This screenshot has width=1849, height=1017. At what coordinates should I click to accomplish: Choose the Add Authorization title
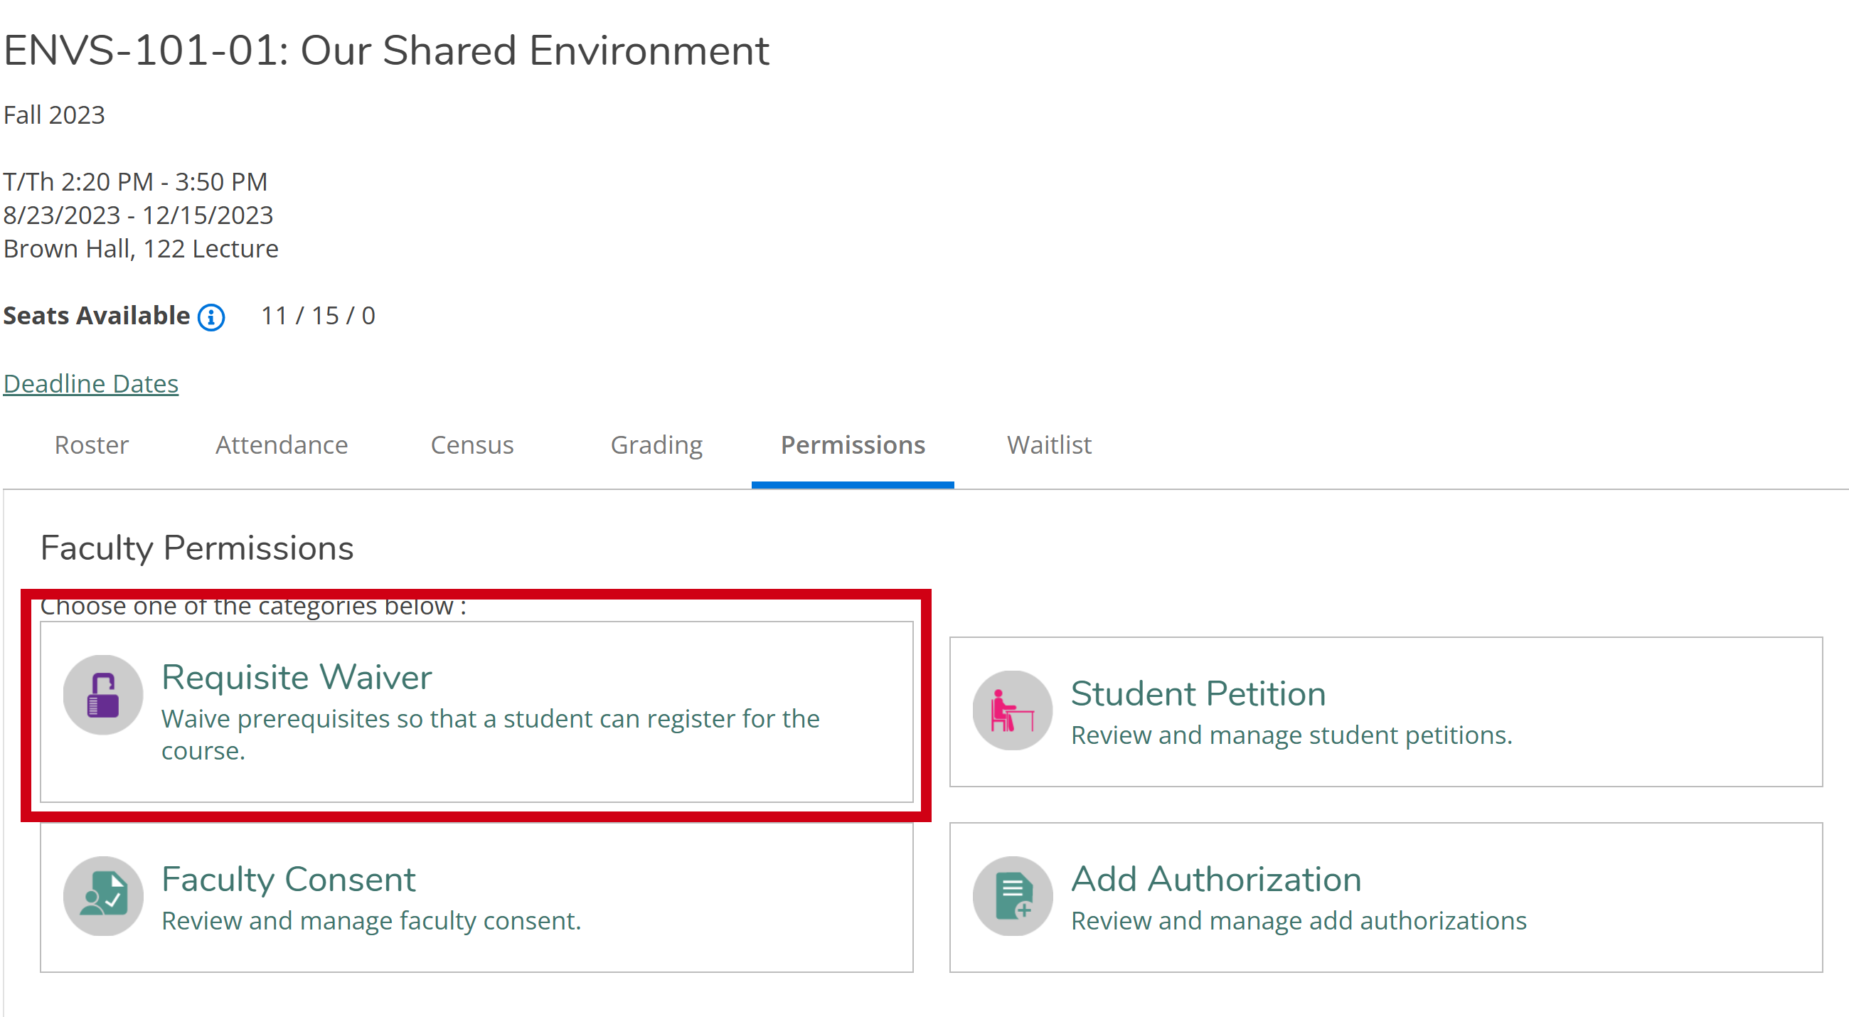click(1216, 879)
